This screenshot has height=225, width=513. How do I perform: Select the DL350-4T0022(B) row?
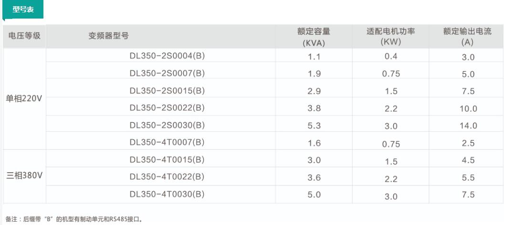point(167,177)
